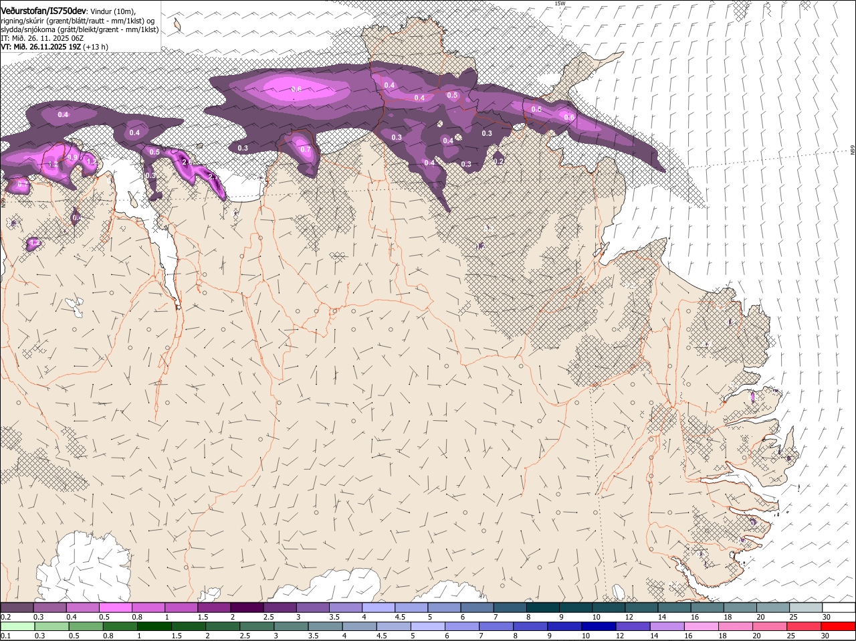Viewport: 856px width, 641px height.
Task: Select top-row legend swatch between 25 and 30
Action: [x=806, y=607]
